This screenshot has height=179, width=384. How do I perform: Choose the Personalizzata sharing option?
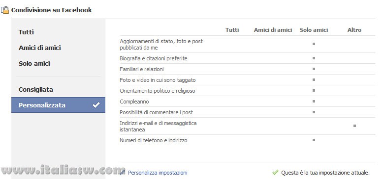tap(58, 105)
